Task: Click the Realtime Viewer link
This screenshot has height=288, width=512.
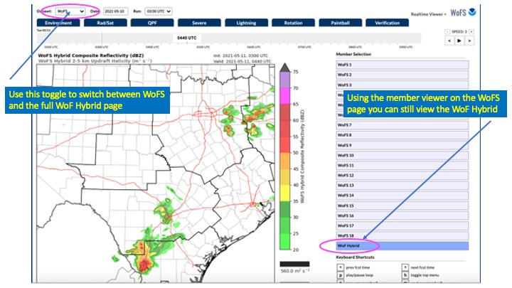Action: click(x=428, y=14)
